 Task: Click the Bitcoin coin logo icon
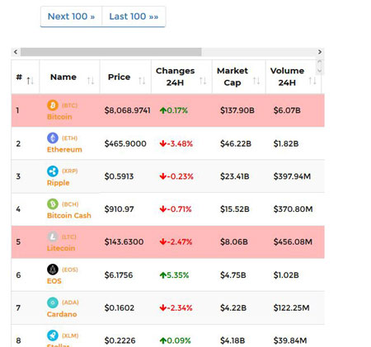(x=53, y=106)
